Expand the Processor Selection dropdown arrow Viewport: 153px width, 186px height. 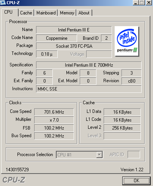[x=99, y=155]
